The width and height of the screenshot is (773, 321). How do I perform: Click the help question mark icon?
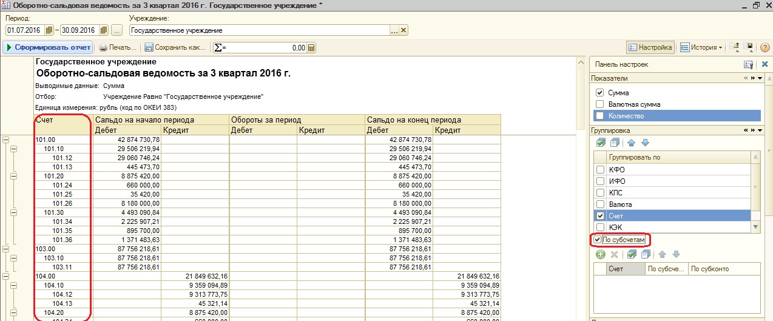tap(765, 47)
